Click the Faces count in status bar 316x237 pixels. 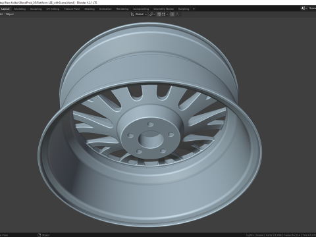click(x=292, y=235)
